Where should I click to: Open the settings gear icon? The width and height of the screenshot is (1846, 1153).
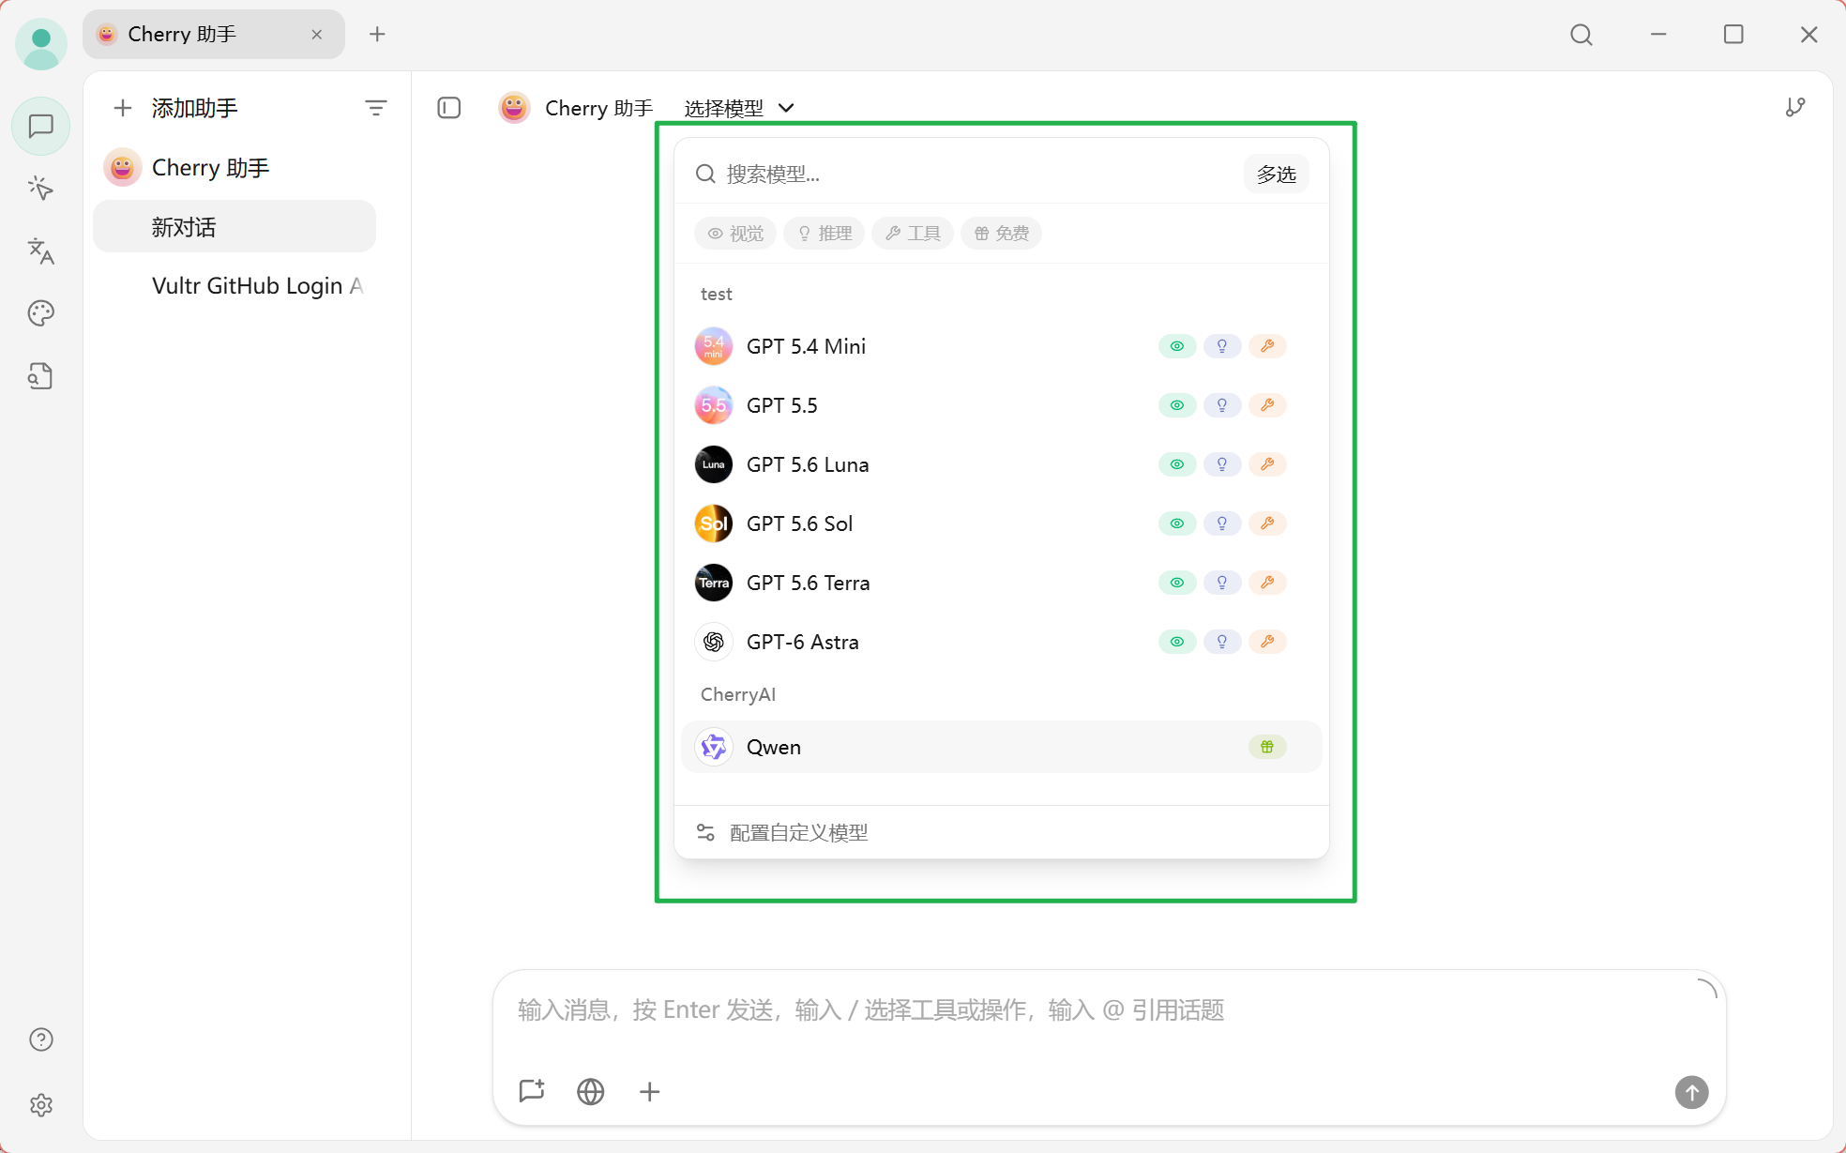pyautogui.click(x=41, y=1105)
